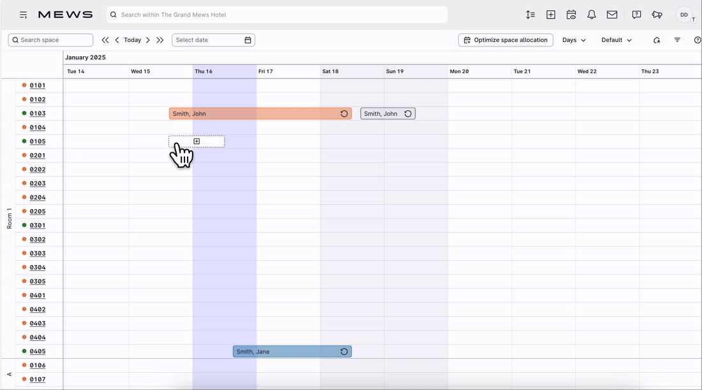The image size is (702, 390).
Task: Click the Optimize space allocation button
Action: pyautogui.click(x=505, y=40)
